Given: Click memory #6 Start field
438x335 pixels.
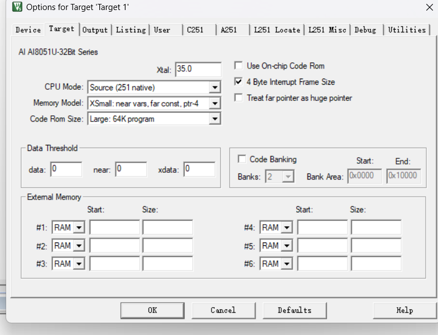Looking at the screenshot, I should [x=323, y=264].
